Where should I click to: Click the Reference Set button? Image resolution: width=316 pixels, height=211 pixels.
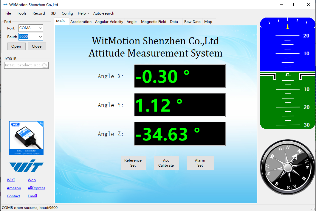pyautogui.click(x=133, y=163)
